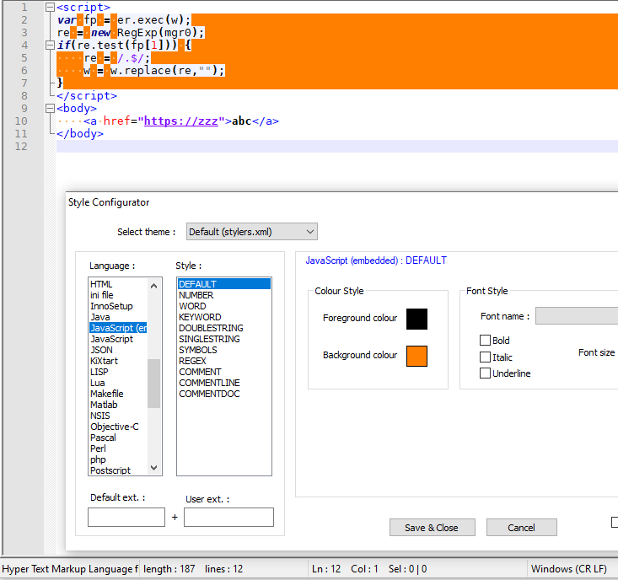Click the Ln : 12 Col : 1 status entry

[x=345, y=569]
